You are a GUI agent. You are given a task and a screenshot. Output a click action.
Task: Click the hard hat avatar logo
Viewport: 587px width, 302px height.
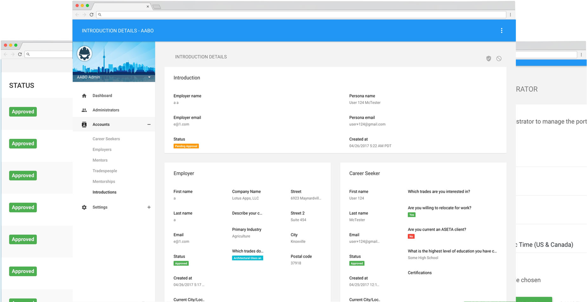pyautogui.click(x=84, y=54)
